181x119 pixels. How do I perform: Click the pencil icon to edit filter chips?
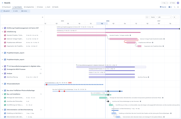click(2, 11)
